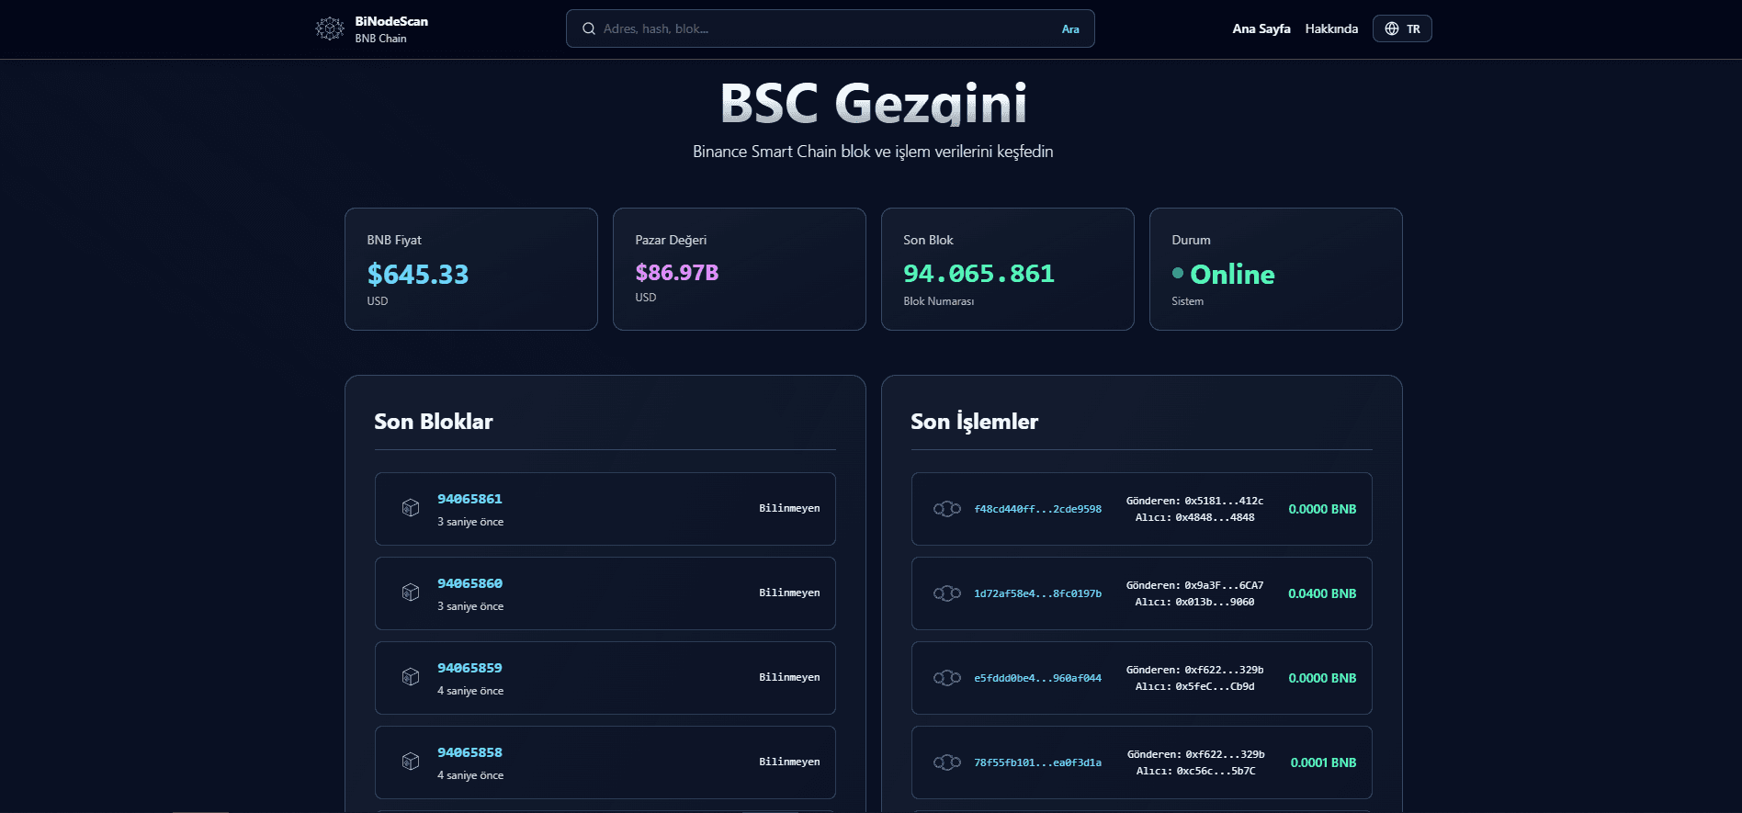Click the transaction icon beside f48cd440ff...2cde9598
The height and width of the screenshot is (813, 1742).
947,509
